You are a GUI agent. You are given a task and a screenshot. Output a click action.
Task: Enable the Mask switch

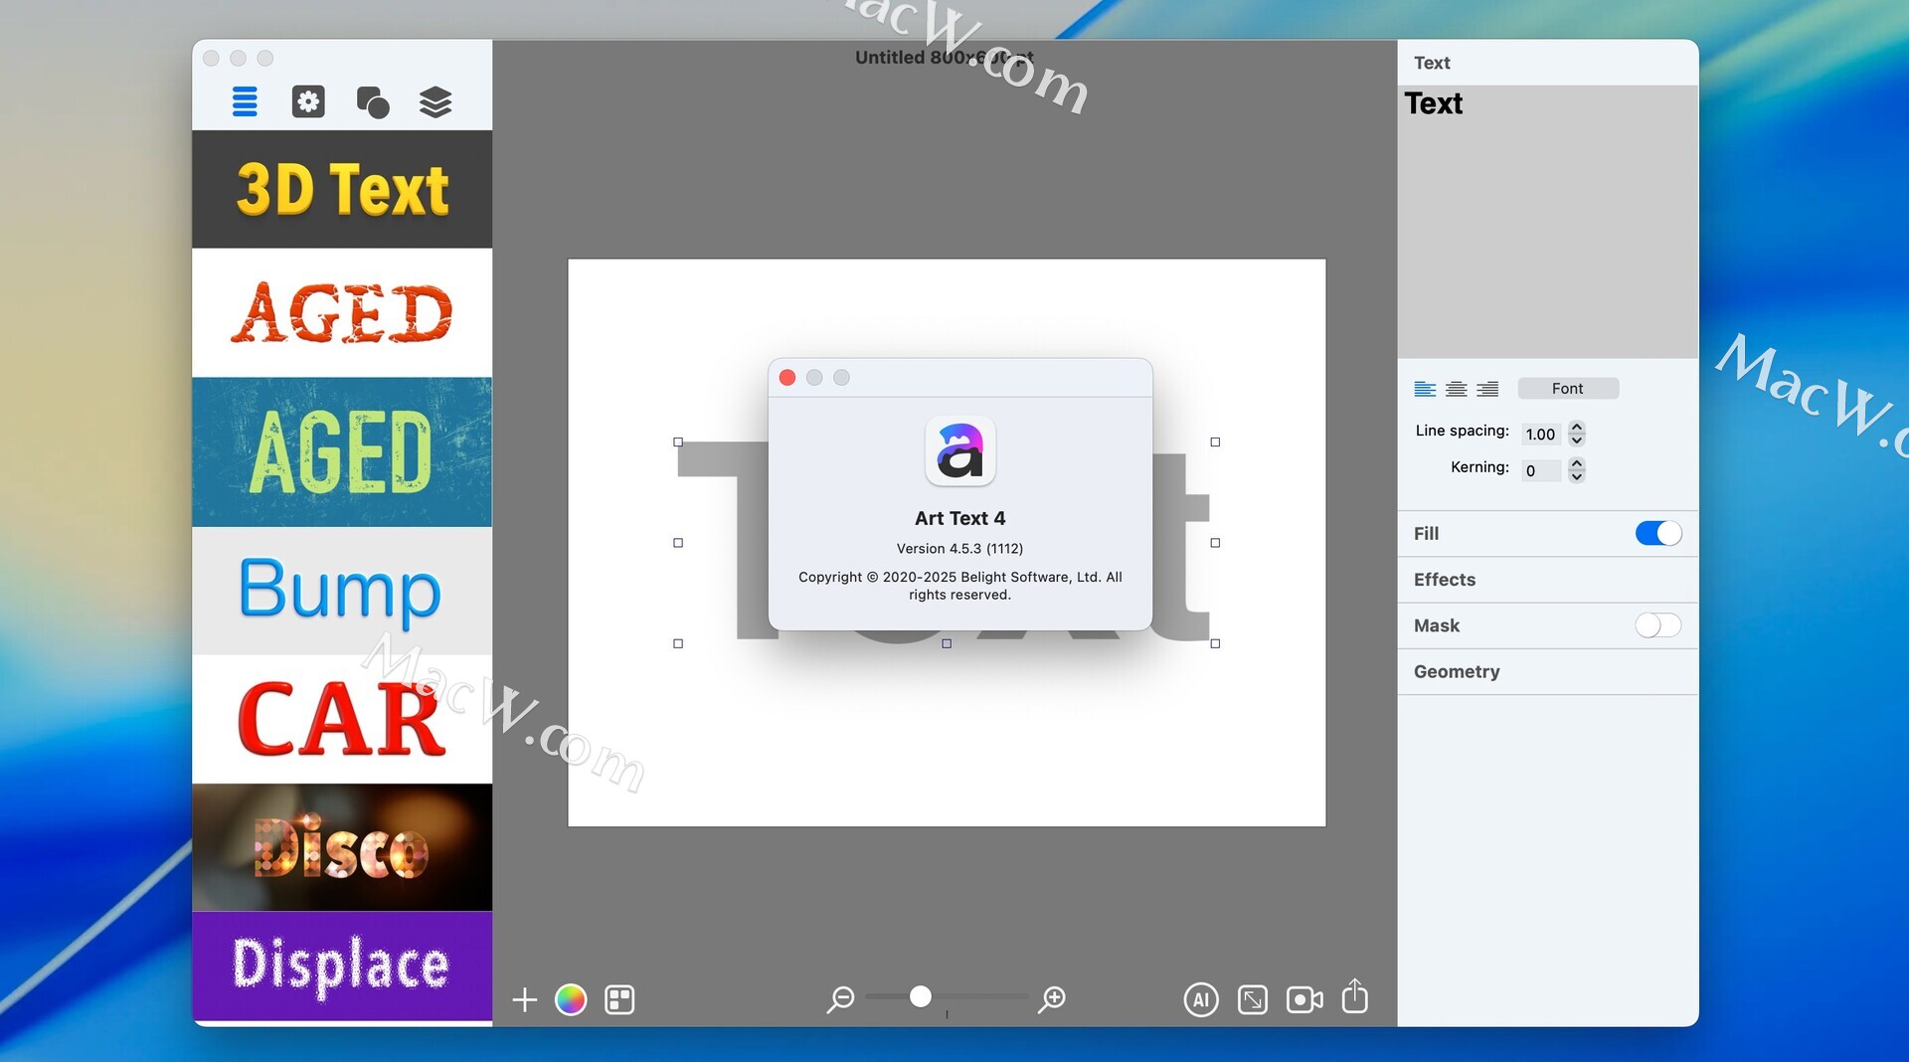point(1658,625)
